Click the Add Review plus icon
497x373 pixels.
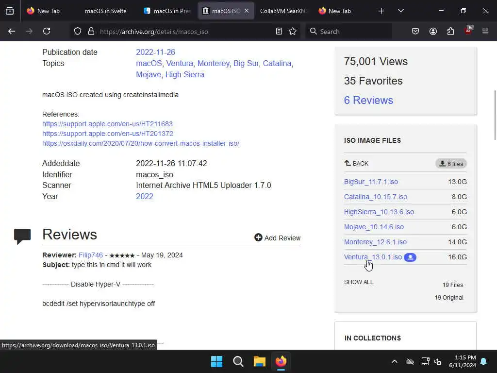(x=258, y=237)
